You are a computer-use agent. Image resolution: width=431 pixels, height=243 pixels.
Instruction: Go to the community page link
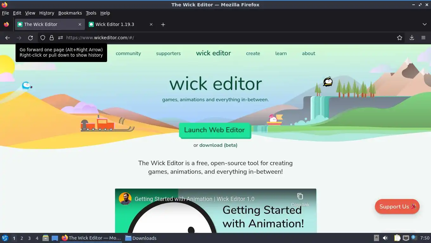[x=128, y=53]
